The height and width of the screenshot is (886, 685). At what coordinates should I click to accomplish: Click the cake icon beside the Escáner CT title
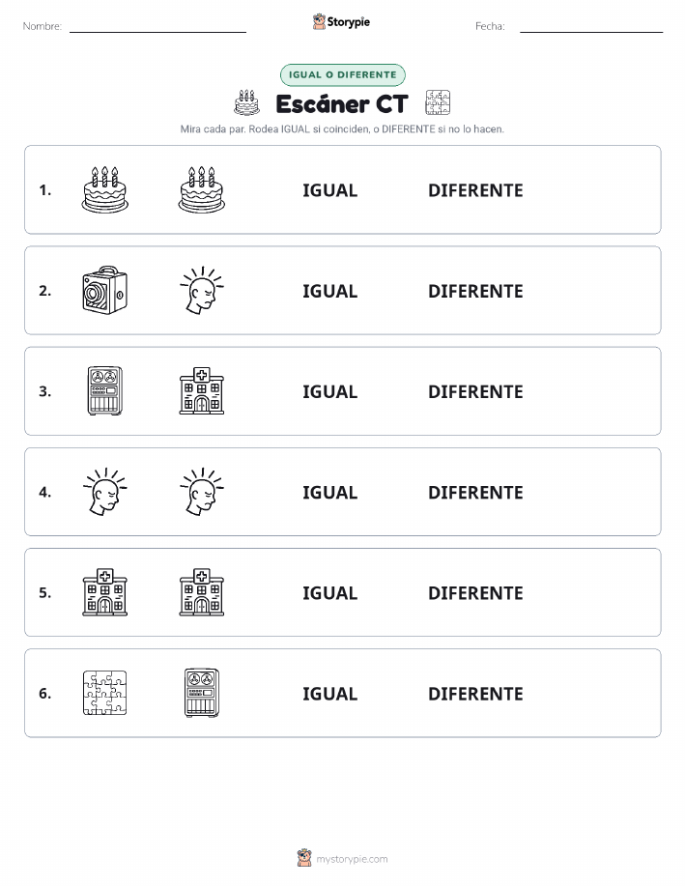tap(247, 102)
